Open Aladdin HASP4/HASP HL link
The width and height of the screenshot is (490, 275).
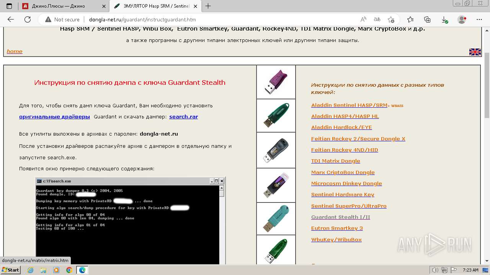click(x=345, y=116)
